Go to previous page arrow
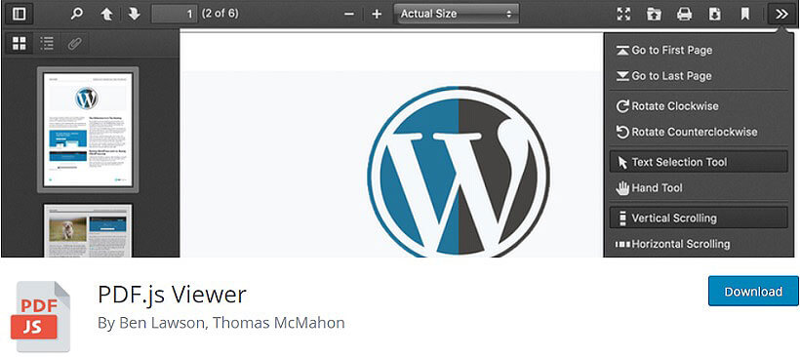The width and height of the screenshot is (800, 357). click(x=106, y=14)
